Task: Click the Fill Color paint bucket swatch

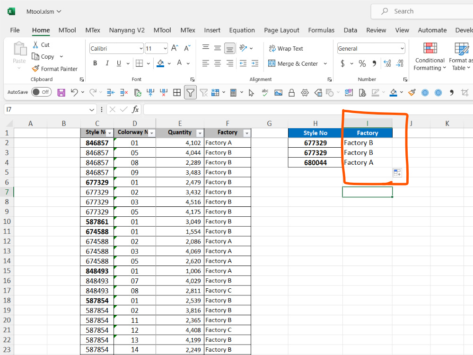Action: (x=160, y=63)
